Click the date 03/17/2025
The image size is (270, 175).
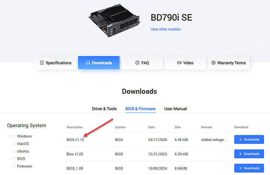(157, 140)
